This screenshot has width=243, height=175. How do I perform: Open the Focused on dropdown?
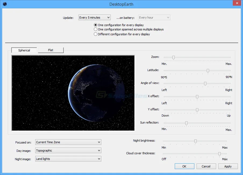(x=68, y=142)
